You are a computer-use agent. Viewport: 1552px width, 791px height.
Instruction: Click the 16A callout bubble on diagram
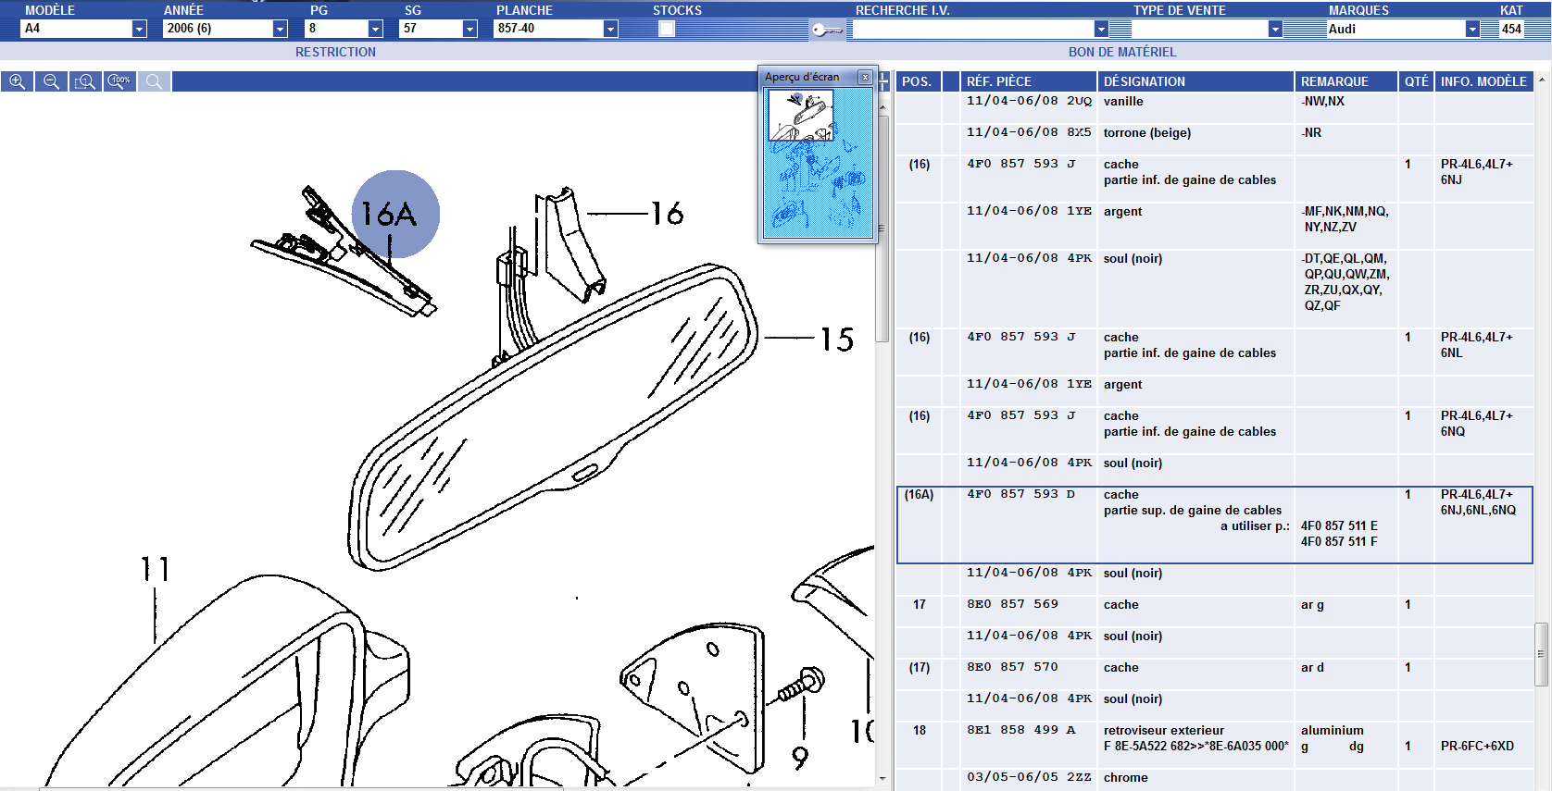click(395, 214)
